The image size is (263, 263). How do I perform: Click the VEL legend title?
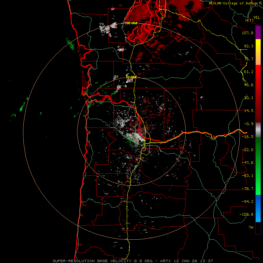[x=257, y=18]
